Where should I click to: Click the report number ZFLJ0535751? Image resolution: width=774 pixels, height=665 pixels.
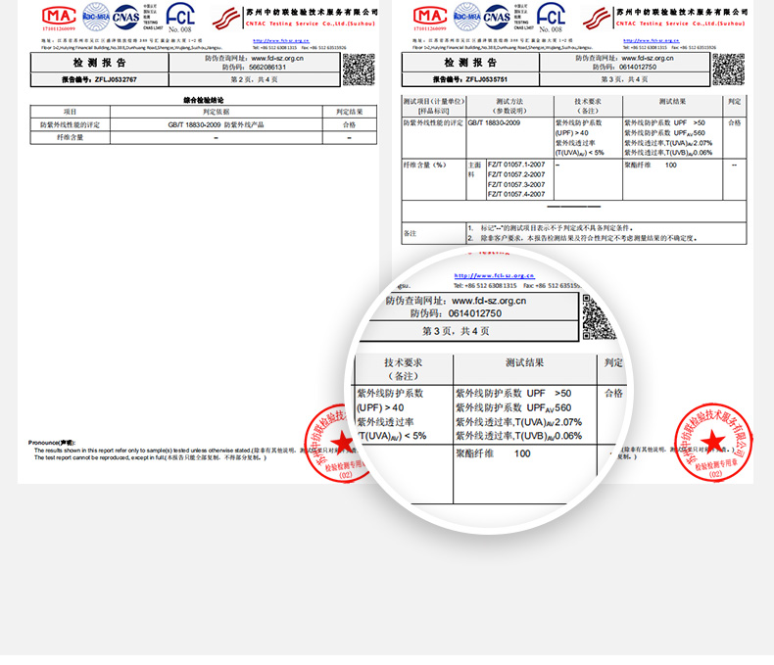[487, 79]
